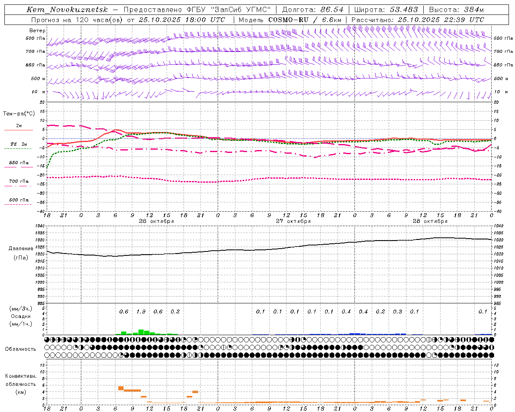The width and height of the screenshot is (515, 412).
Task: Click 'Прогноз на 120 часа(ов)' text
Action: pos(77,20)
